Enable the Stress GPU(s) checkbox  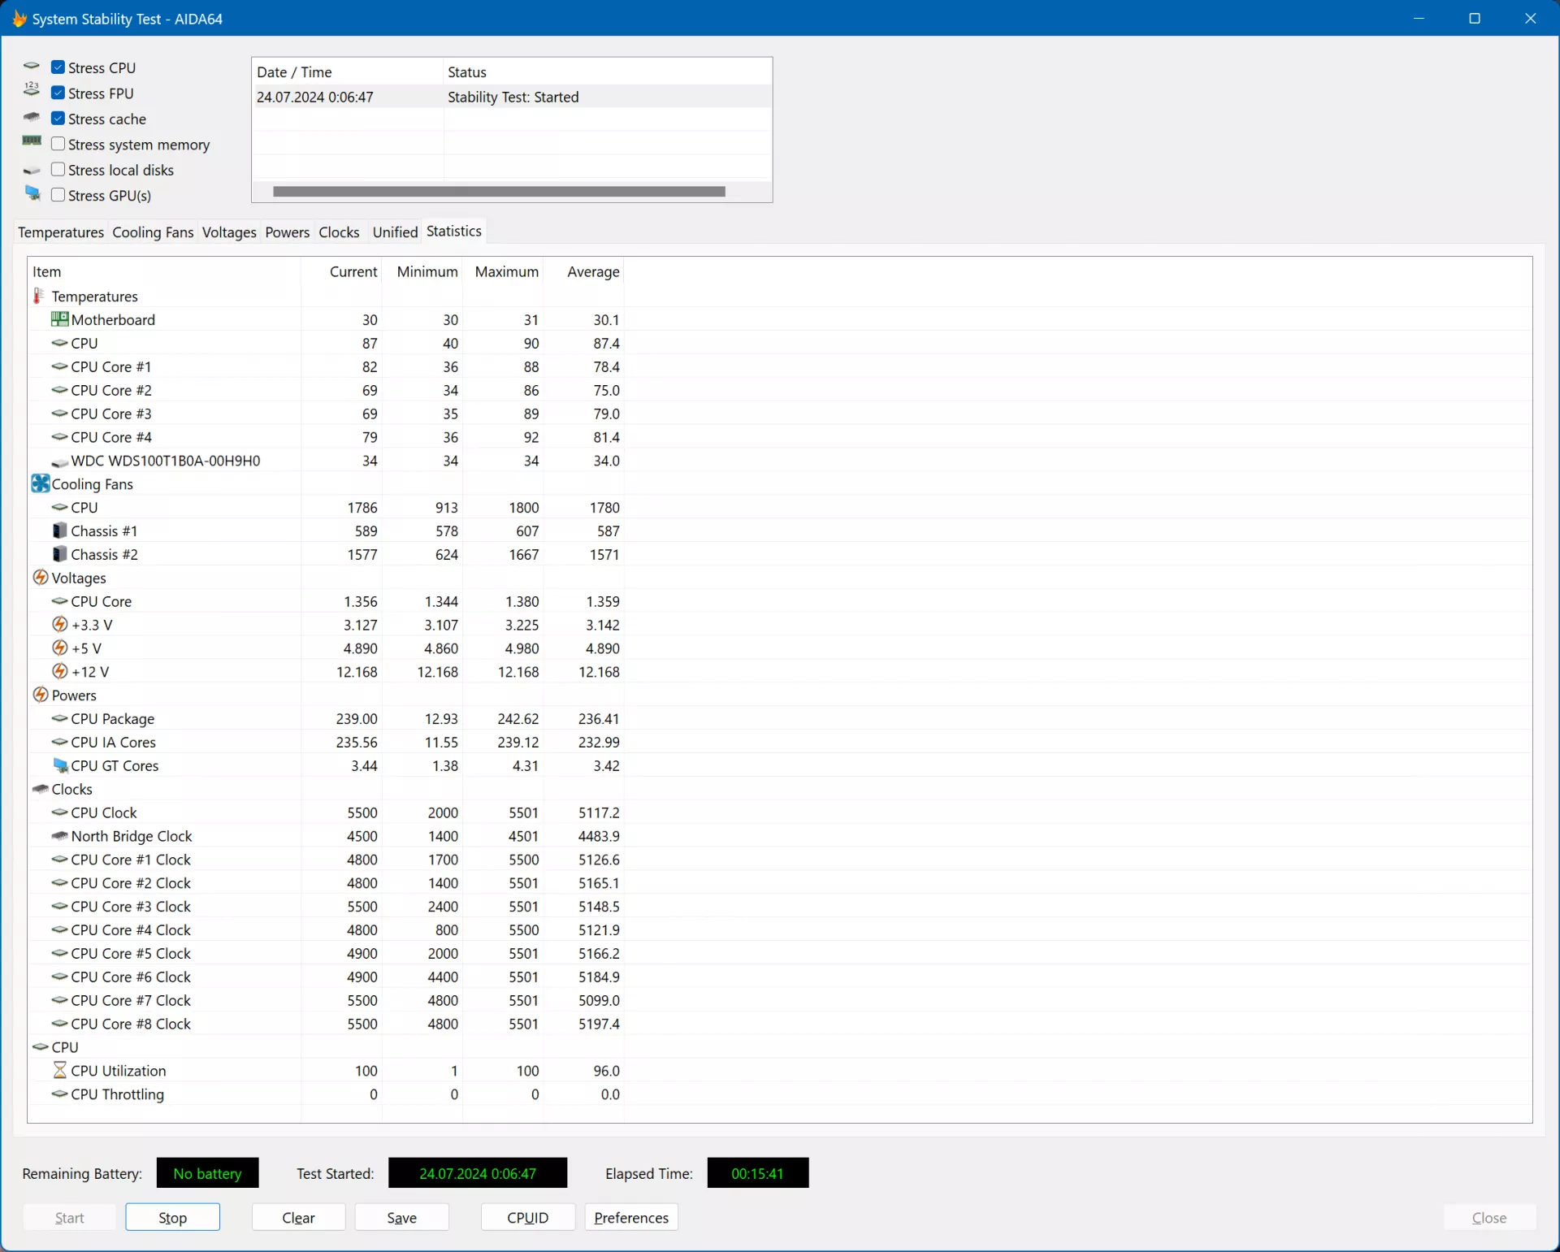coord(58,195)
